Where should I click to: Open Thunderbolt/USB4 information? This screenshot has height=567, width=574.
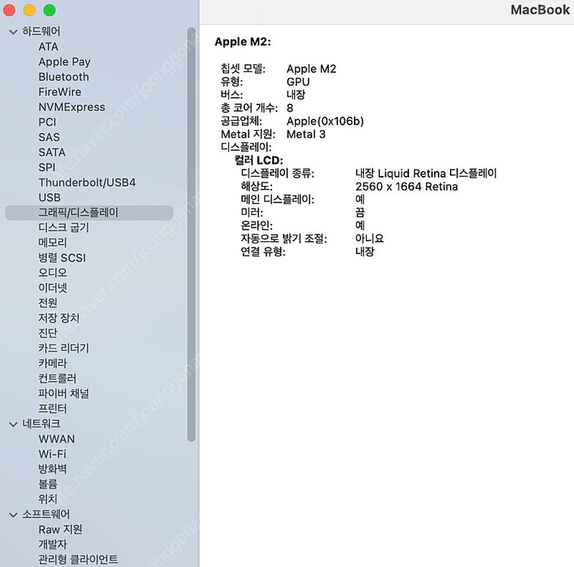(87, 182)
